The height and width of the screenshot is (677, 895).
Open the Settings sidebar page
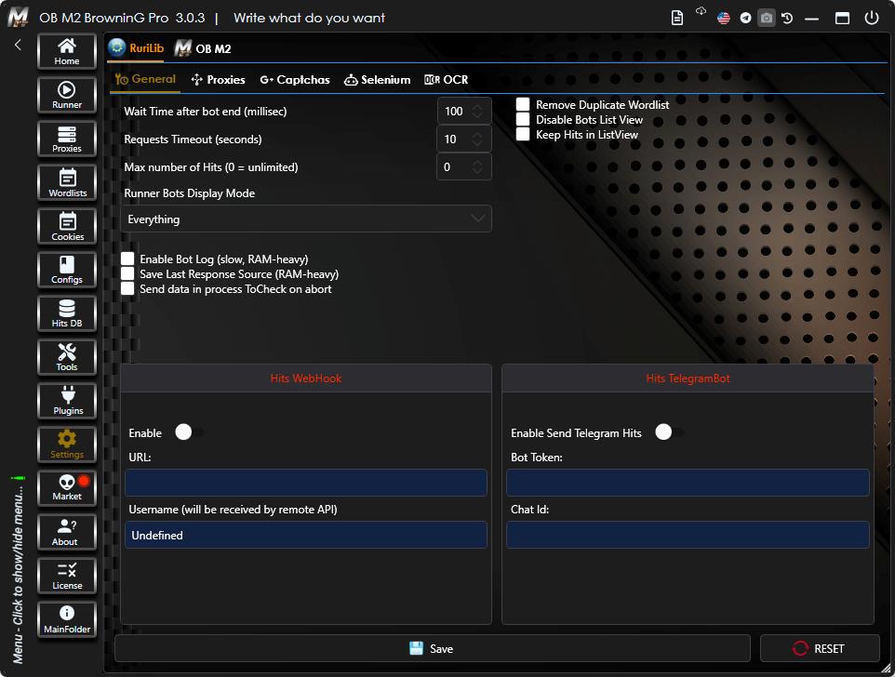[x=67, y=445]
